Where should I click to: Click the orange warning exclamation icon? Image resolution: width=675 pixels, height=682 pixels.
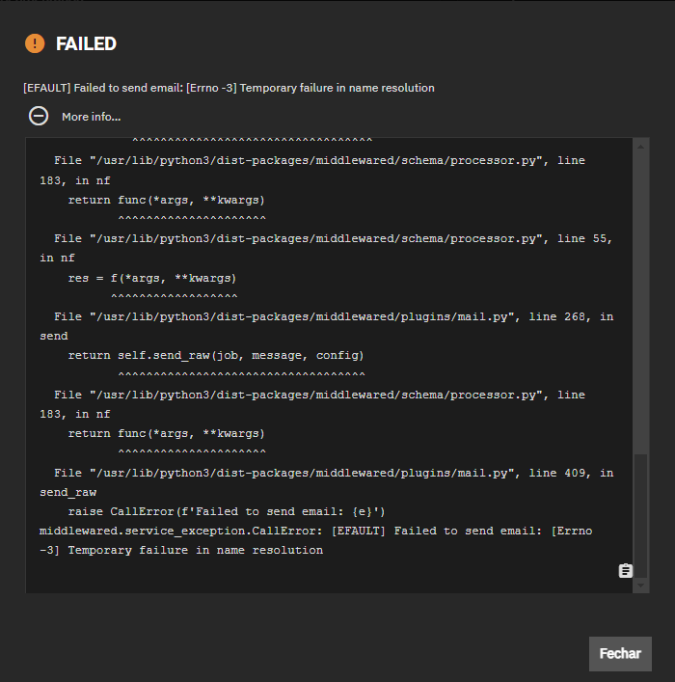tap(35, 43)
